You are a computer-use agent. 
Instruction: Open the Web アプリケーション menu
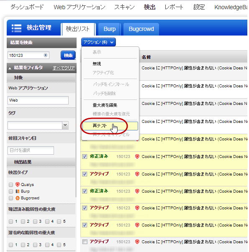(x=80, y=7)
